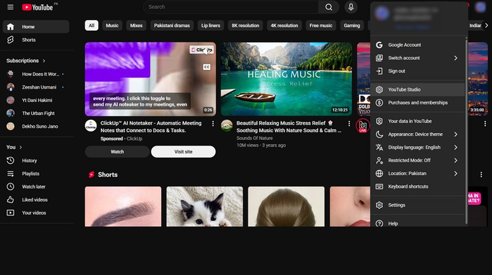Open Shorts from the sidebar
This screenshot has width=492, height=275.
point(28,40)
